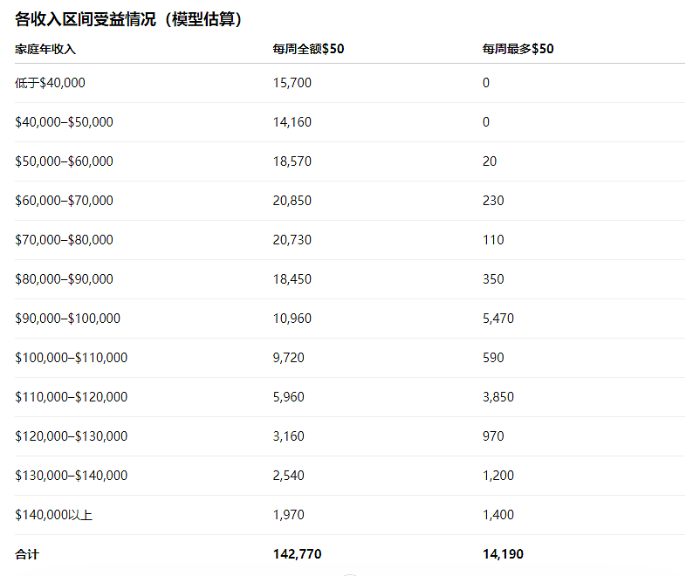
Task: Select the 家庭年收入 column header
Action: (45, 49)
